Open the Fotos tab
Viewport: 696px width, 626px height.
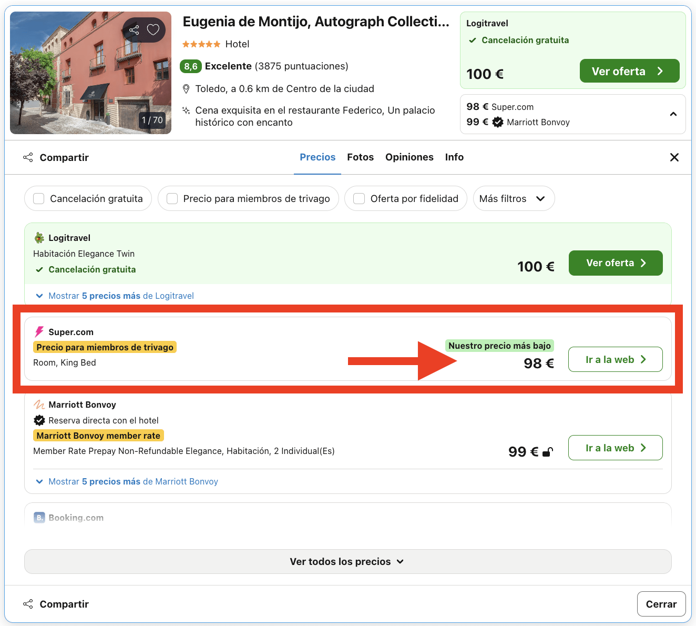(x=360, y=157)
